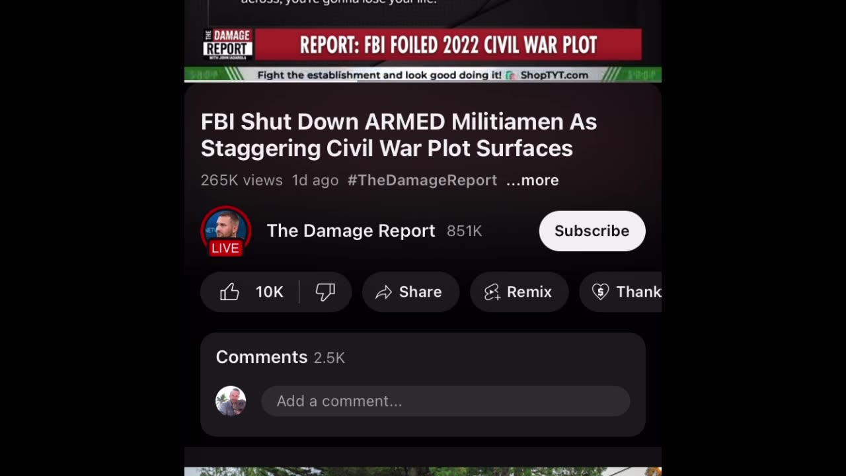Tap the 10K likes count
The height and width of the screenshot is (476, 846).
[270, 292]
